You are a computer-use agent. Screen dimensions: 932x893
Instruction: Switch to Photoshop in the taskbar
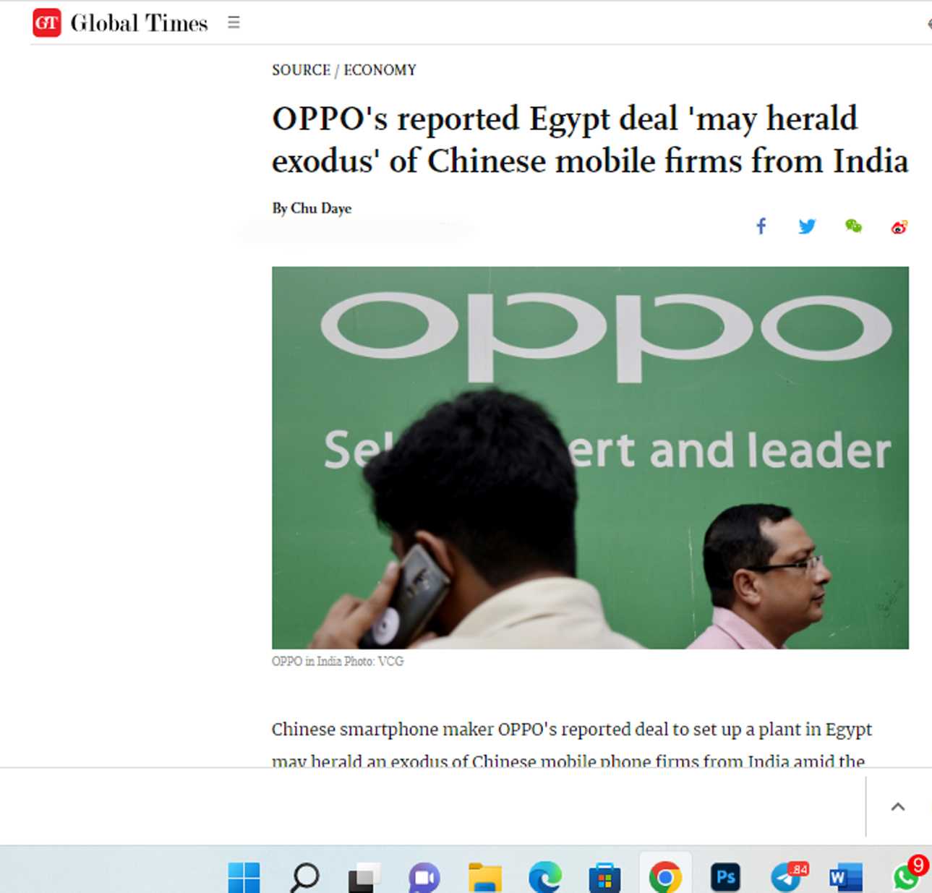725,877
